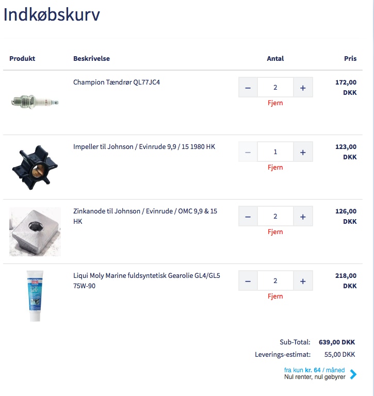Viewport: 374px width, 396px height.
Task: Increase Impeller quantity with plus button
Action: (303, 152)
